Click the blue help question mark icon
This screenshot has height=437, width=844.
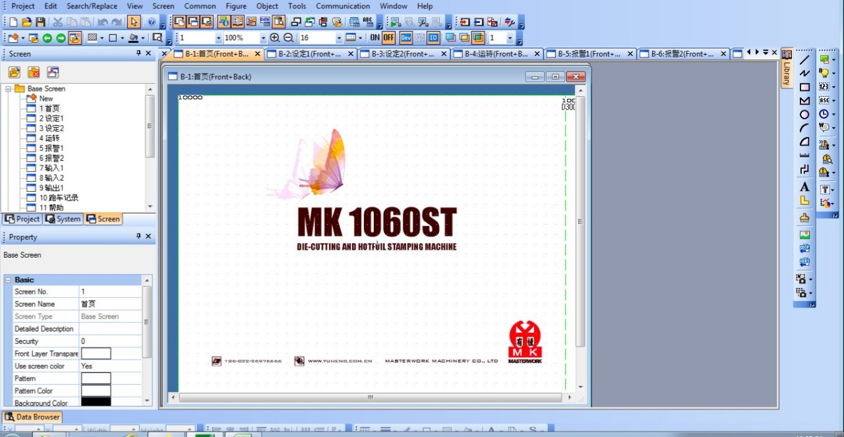152,22
